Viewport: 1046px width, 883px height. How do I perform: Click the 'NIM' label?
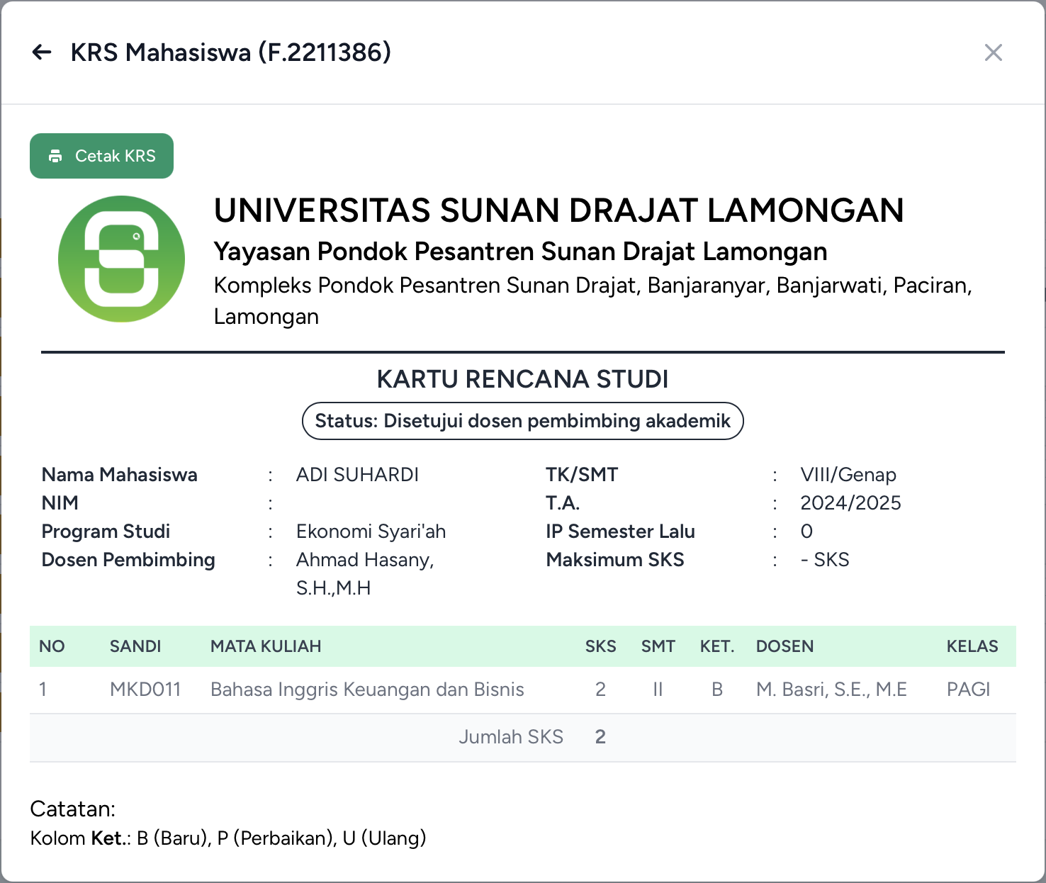(60, 503)
